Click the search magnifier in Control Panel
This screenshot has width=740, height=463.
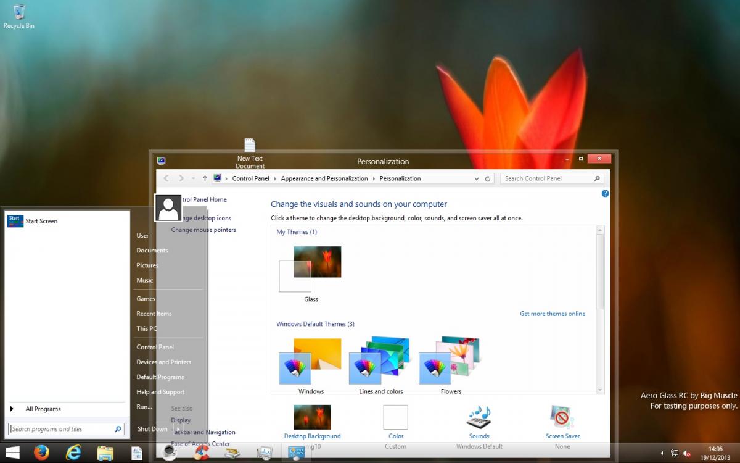(596, 178)
